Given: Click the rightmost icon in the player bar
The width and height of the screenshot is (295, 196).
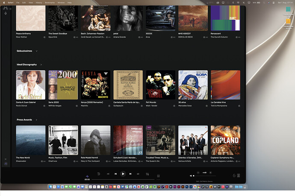Looking at the screenshot, I should 239,176.
